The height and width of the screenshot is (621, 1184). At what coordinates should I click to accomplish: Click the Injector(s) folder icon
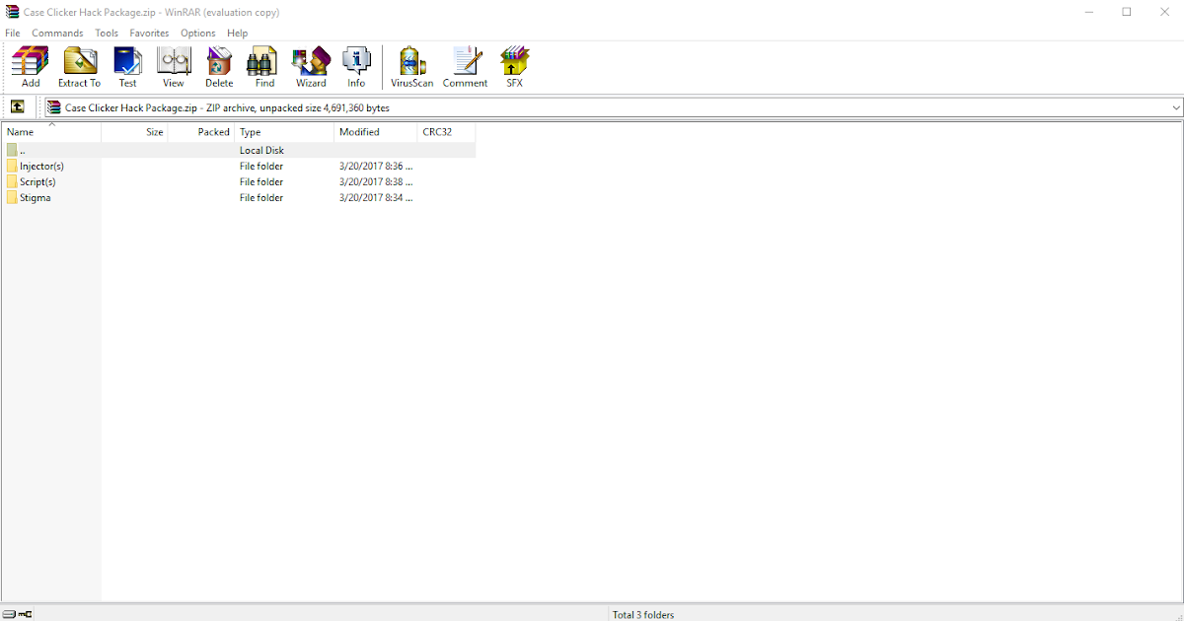click(x=12, y=166)
